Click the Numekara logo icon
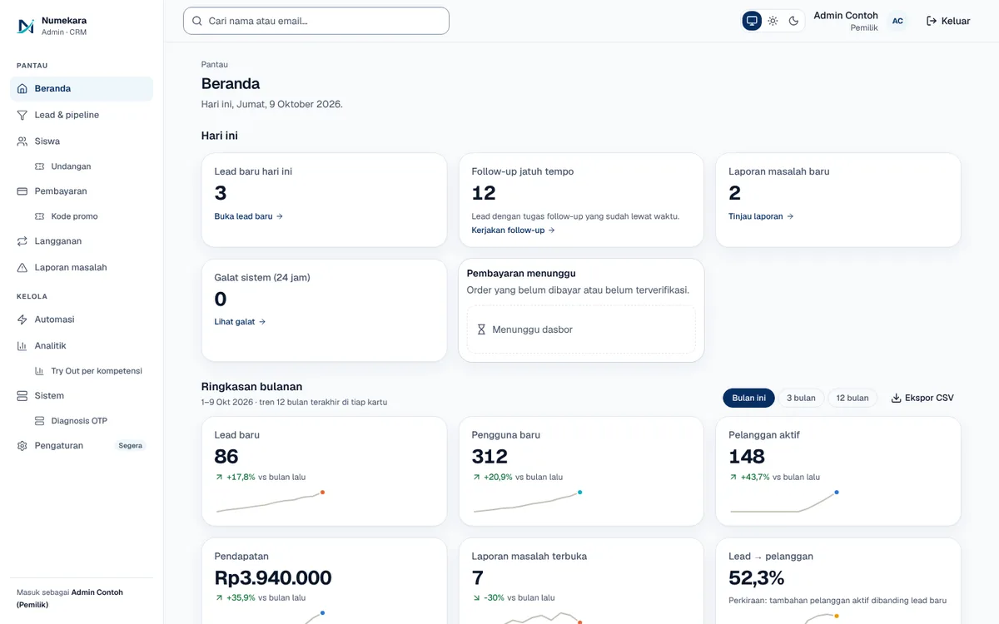 (26, 26)
